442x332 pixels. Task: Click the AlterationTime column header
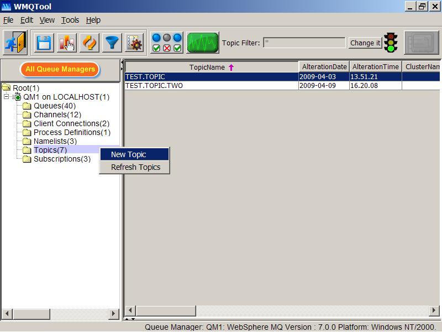point(376,66)
